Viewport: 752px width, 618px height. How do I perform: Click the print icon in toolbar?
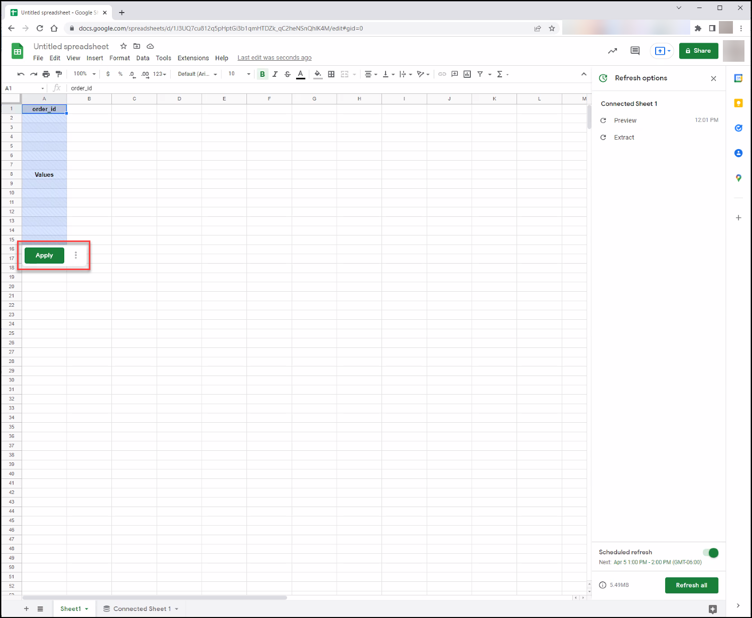[46, 74]
